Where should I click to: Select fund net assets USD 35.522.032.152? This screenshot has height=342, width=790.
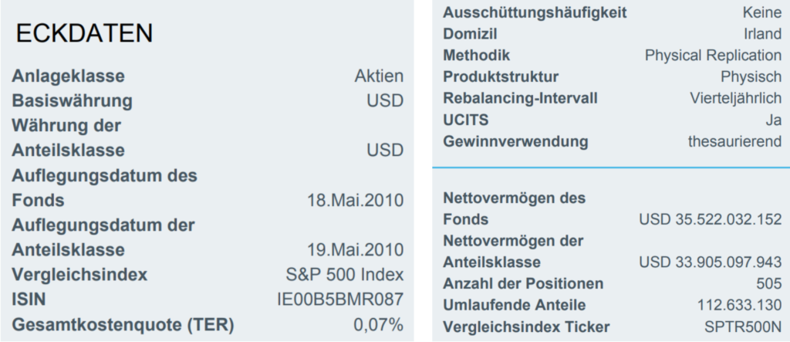710,219
